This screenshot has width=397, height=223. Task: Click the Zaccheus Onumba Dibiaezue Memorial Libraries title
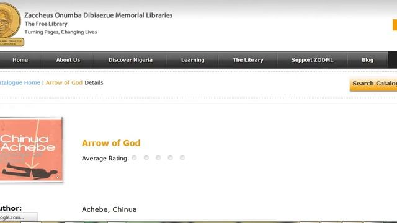(98, 15)
